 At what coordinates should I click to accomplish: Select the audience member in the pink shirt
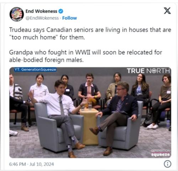click(x=90, y=90)
